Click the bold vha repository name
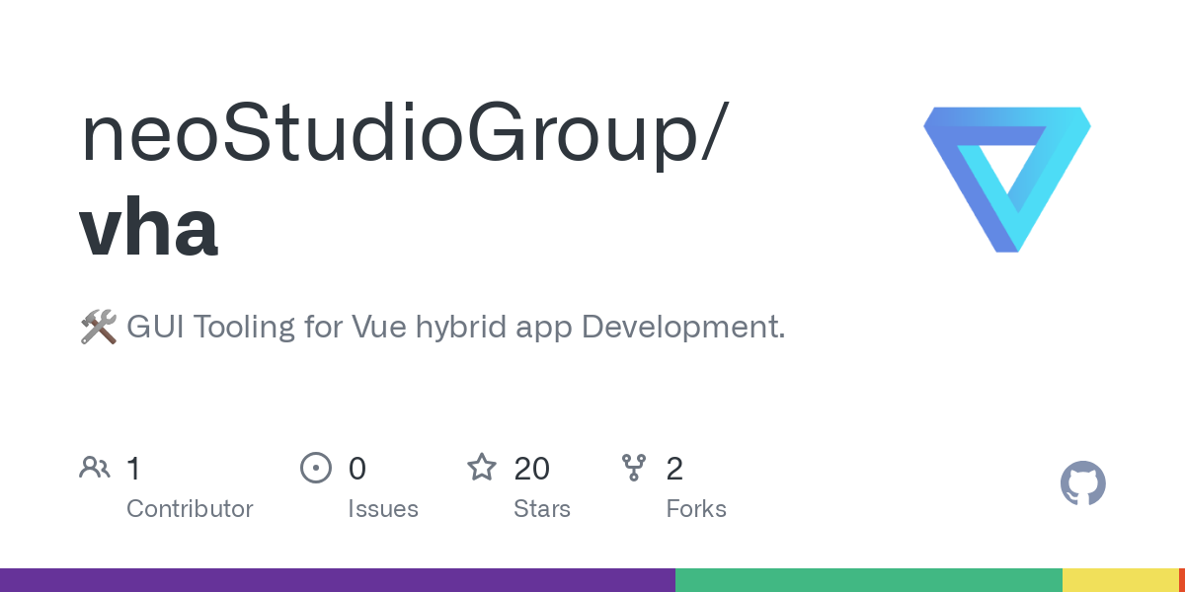 pos(148,228)
